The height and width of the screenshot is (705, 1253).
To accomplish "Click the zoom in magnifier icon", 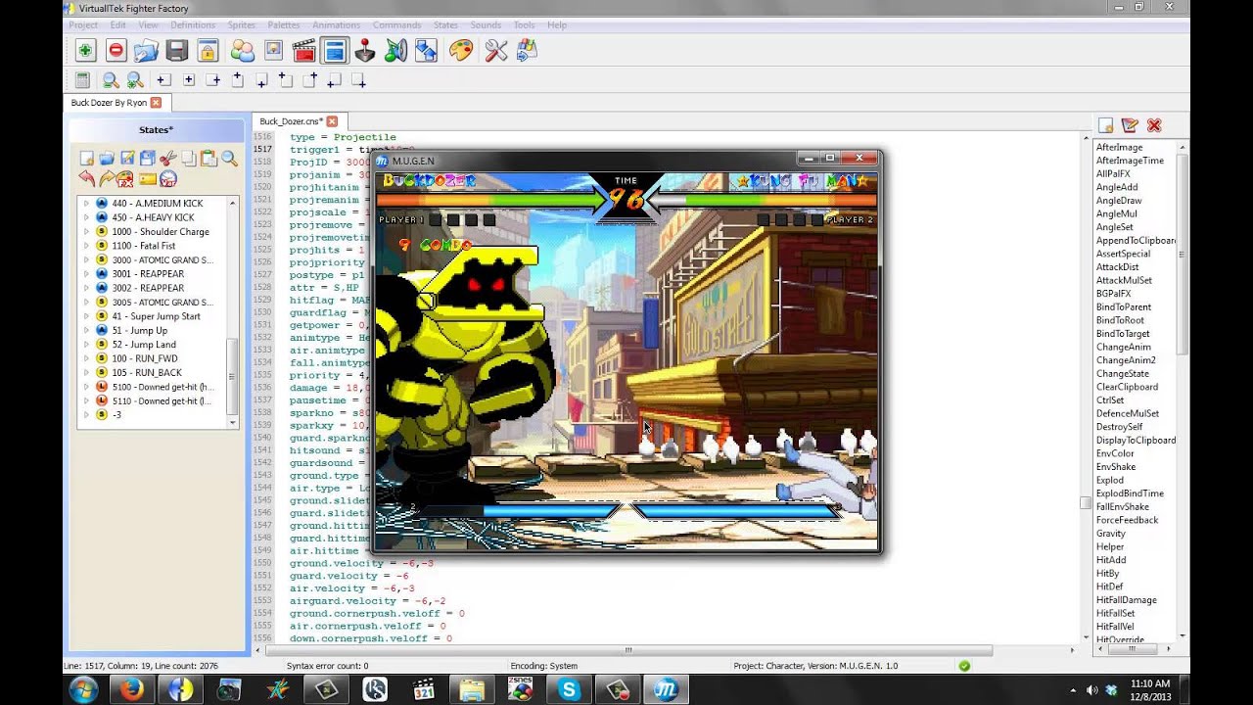I will 135,80.
